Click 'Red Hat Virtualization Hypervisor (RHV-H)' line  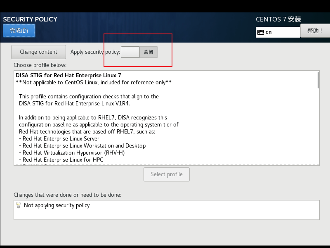point(73,153)
